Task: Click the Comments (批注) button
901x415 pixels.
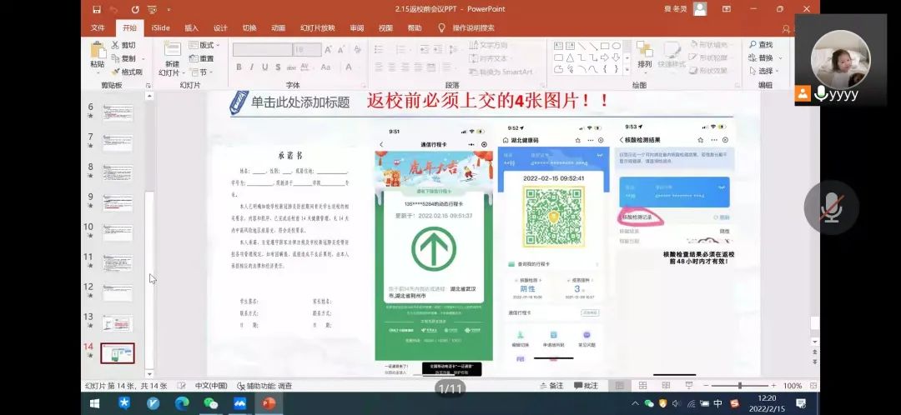Action: click(585, 386)
